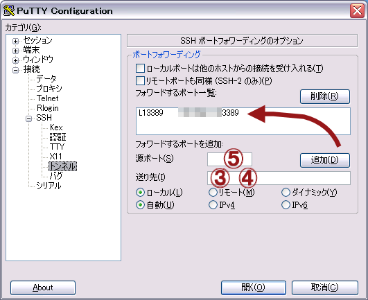Viewport: 368px width, 300px height.
Task: Open the TTY settings page
Action: click(57, 147)
